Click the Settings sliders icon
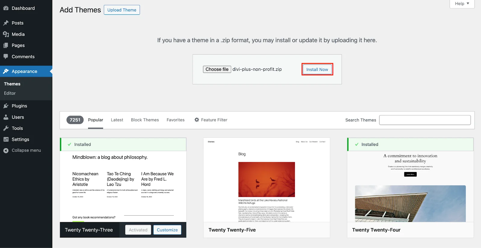The height and width of the screenshot is (248, 481). coord(6,139)
